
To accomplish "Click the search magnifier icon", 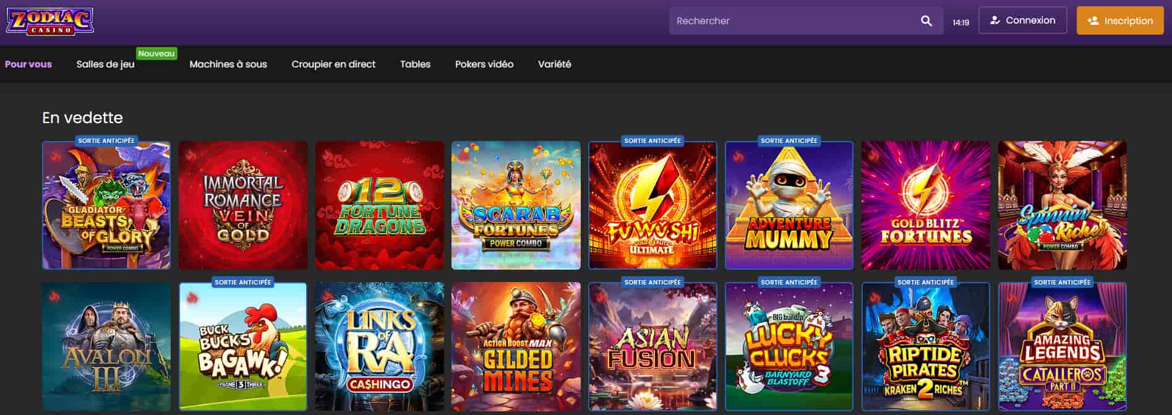I will click(x=926, y=21).
